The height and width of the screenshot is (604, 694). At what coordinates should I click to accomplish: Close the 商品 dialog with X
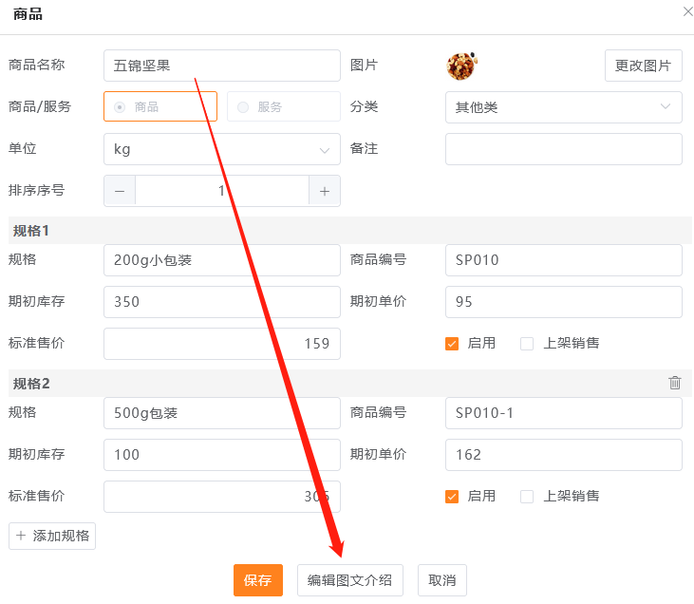687,11
